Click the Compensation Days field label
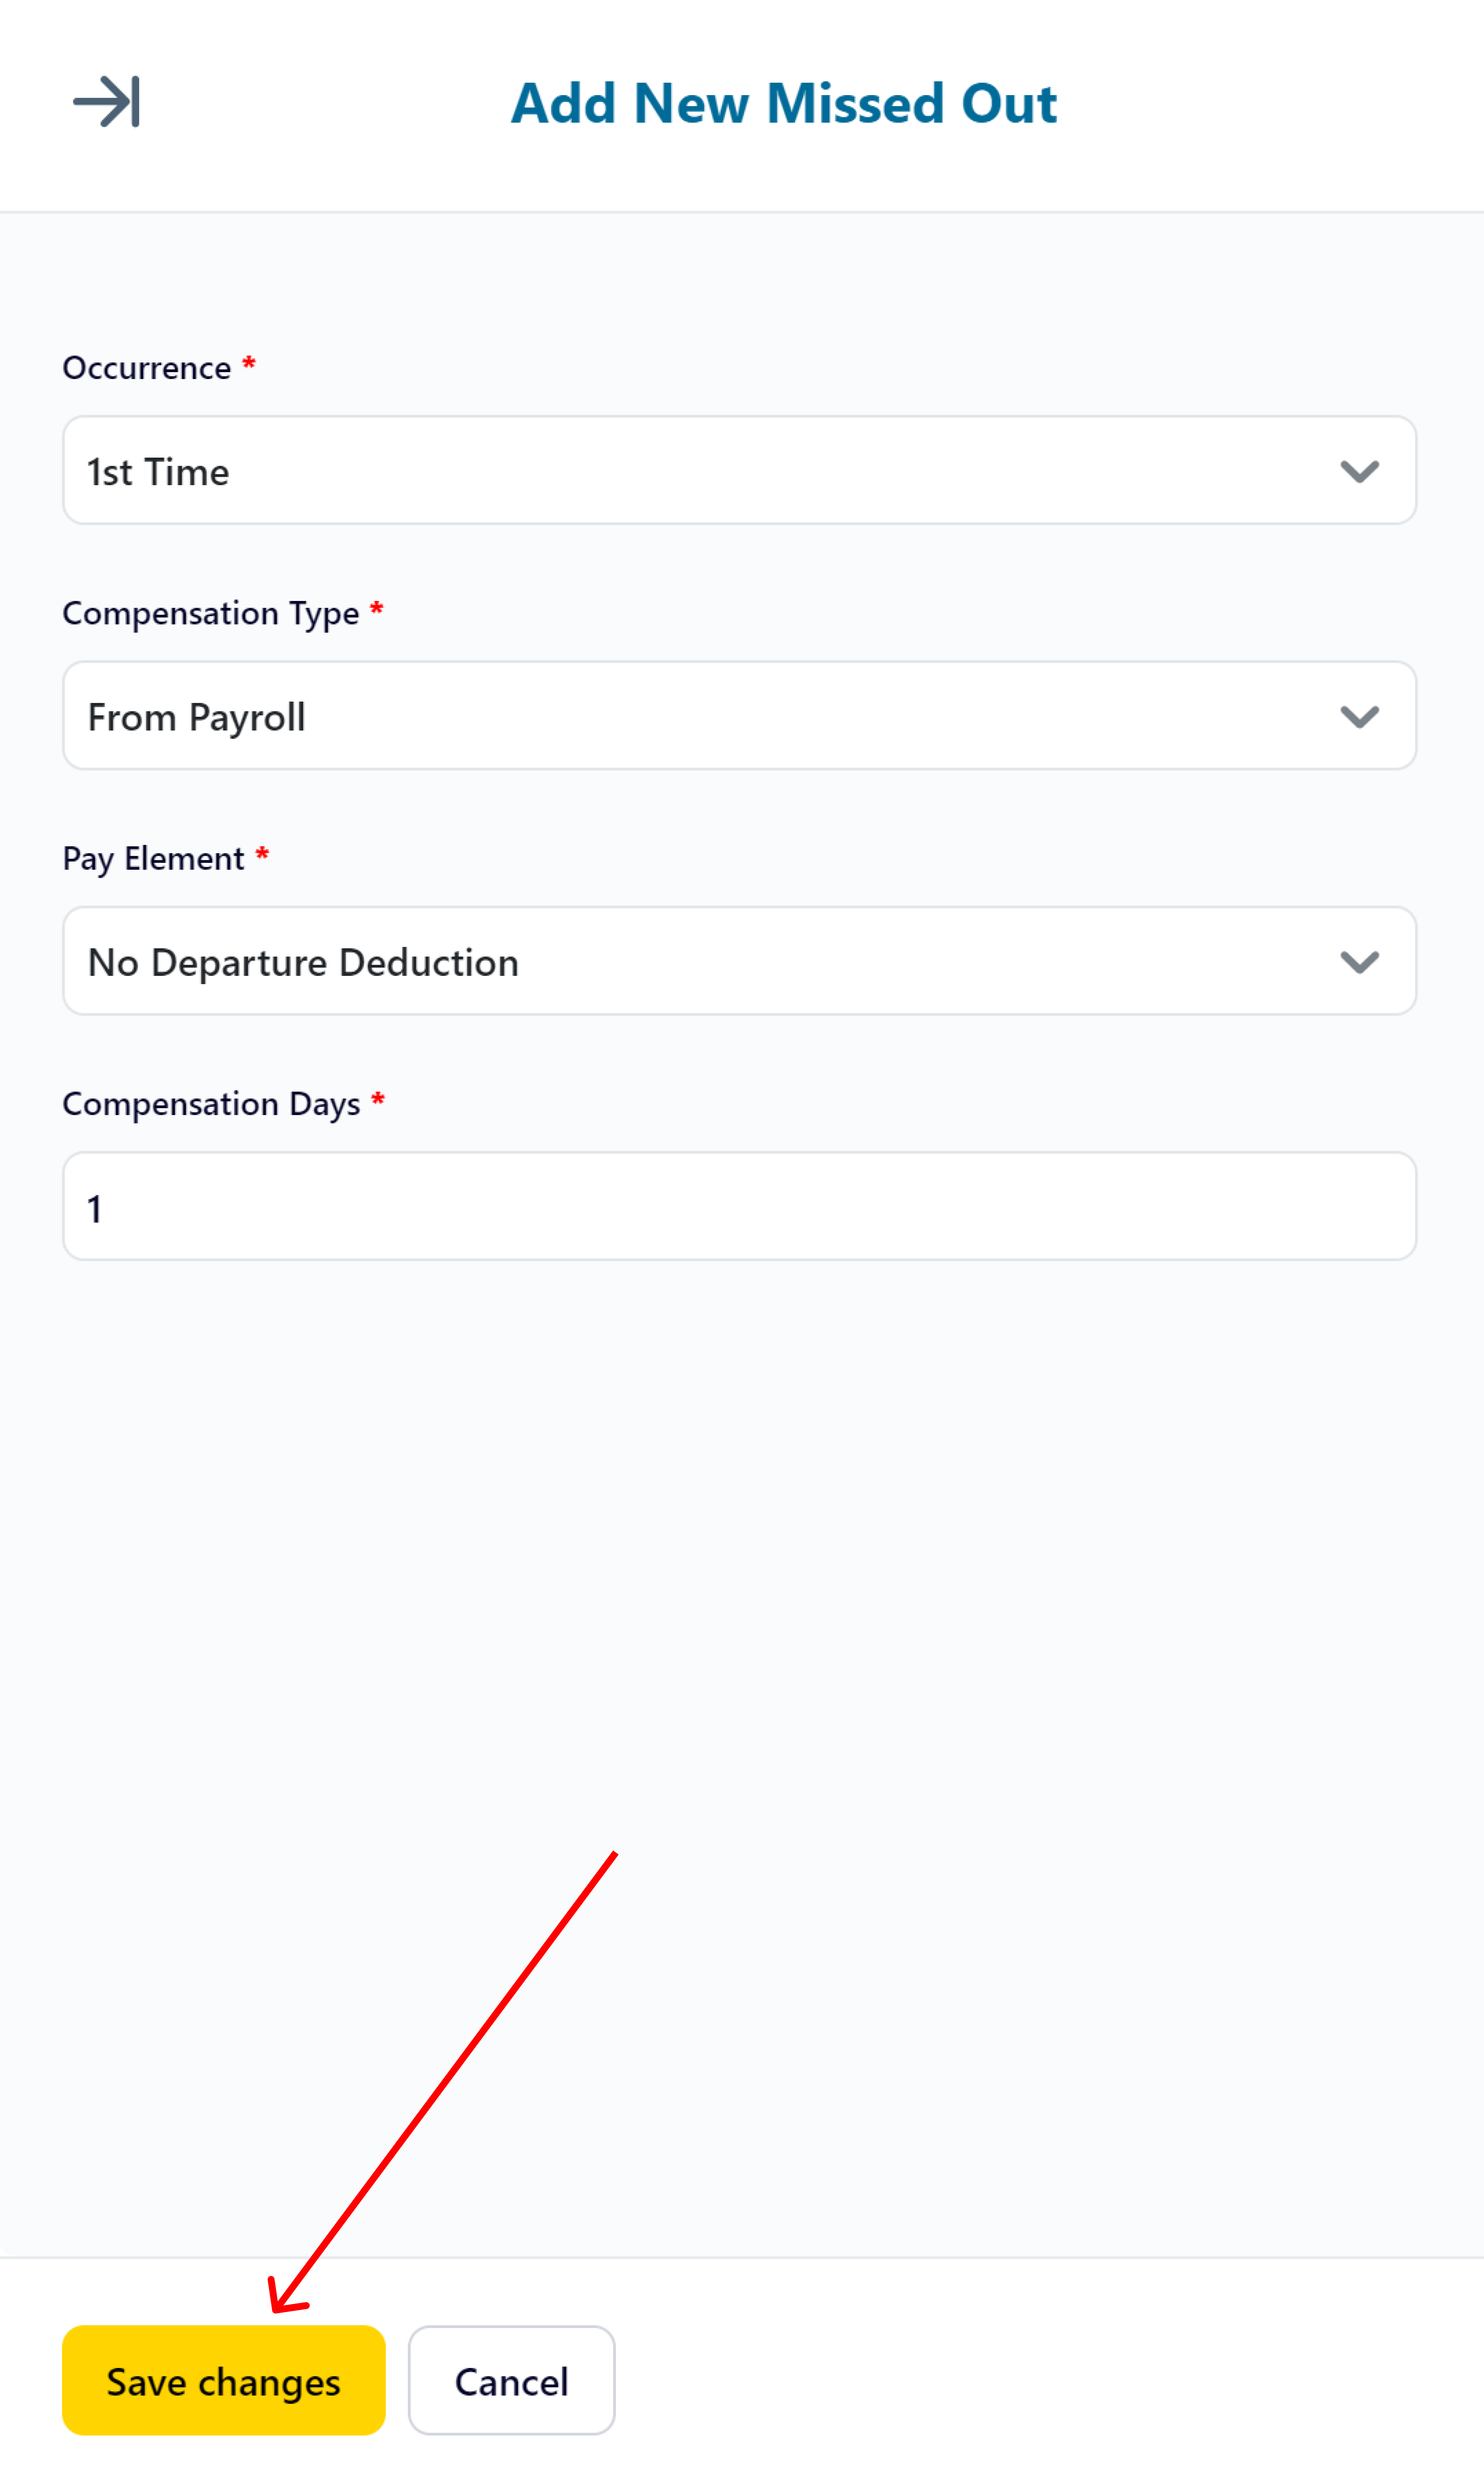The width and height of the screenshot is (1484, 2481). point(211,1104)
